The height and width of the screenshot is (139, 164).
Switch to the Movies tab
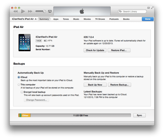click(87, 19)
